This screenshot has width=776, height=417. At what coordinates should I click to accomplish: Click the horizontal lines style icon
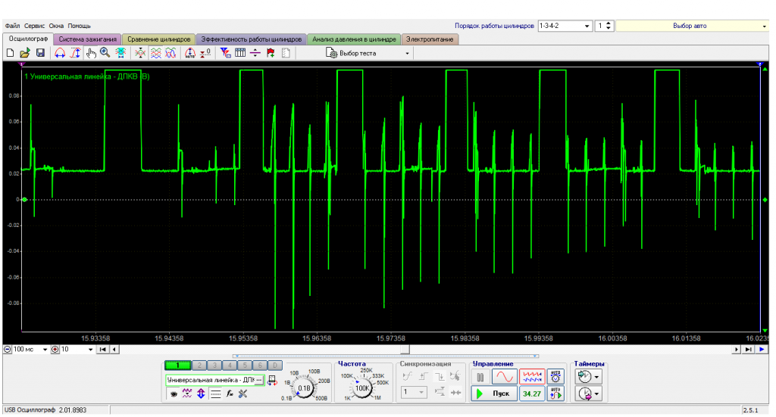point(215,394)
